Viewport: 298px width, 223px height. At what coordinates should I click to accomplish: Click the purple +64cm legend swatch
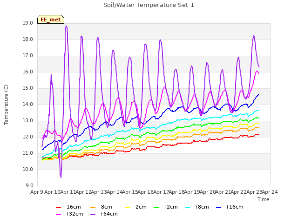(x=93, y=215)
